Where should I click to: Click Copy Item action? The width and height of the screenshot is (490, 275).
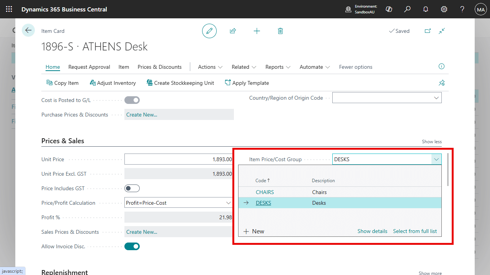point(62,83)
